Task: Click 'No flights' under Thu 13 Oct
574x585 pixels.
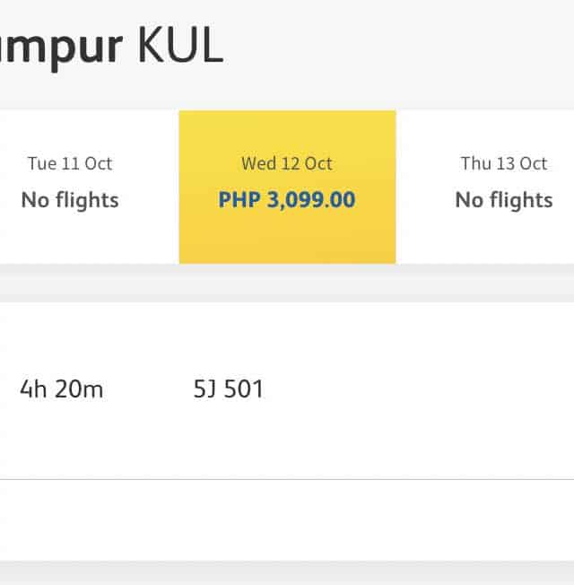Action: click(x=503, y=200)
